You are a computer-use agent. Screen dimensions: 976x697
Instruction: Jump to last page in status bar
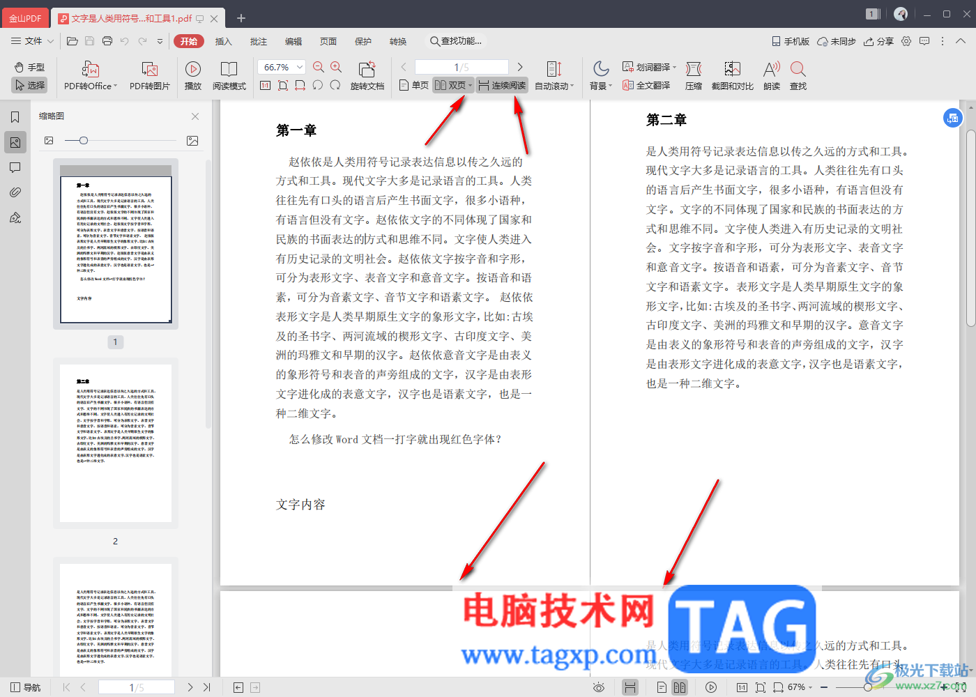(207, 687)
